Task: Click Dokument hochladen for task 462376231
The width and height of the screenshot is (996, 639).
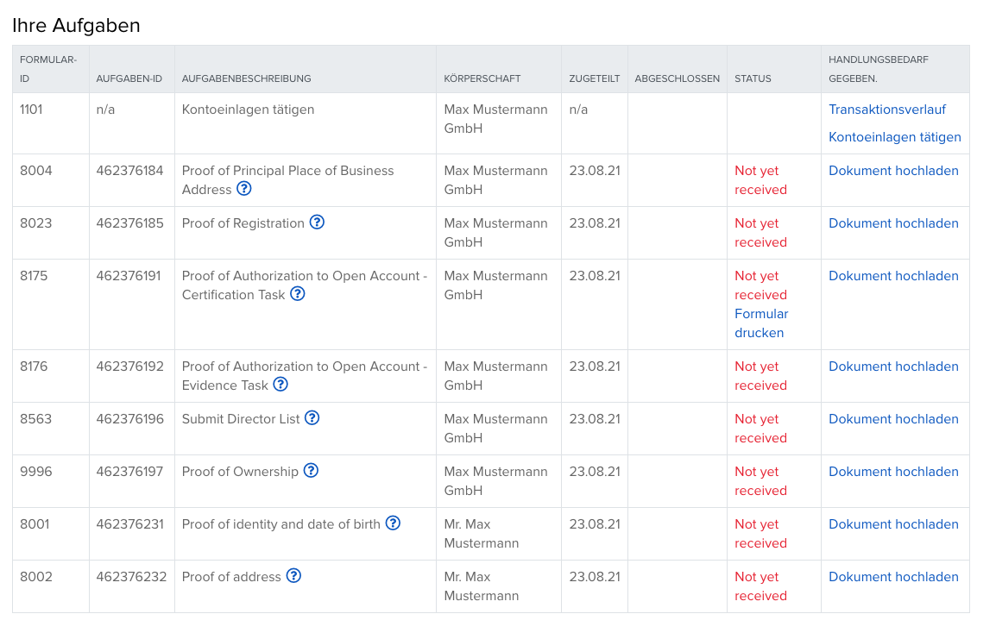Action: pos(893,524)
